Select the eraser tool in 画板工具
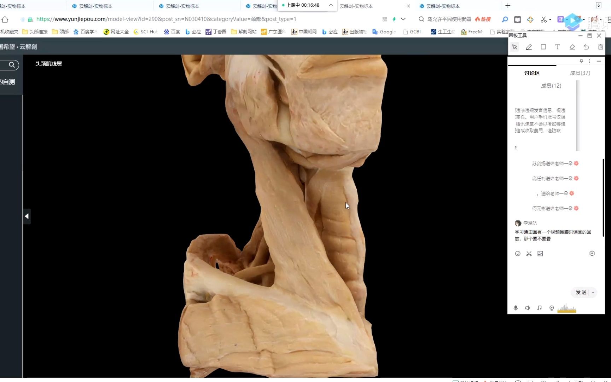The image size is (611, 382). pos(572,47)
